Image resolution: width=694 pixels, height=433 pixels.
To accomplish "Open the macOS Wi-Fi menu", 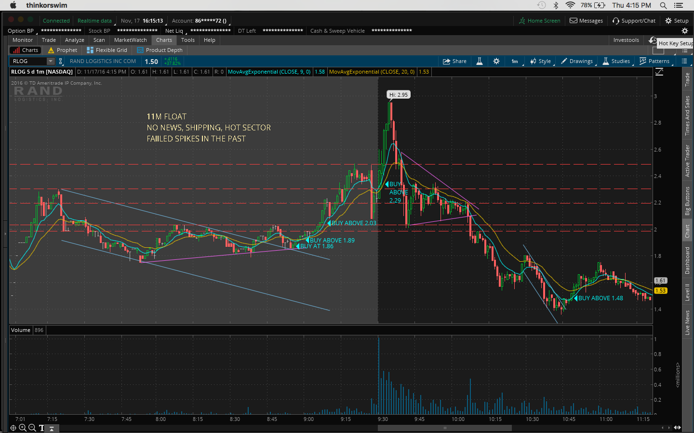I will coord(570,5).
